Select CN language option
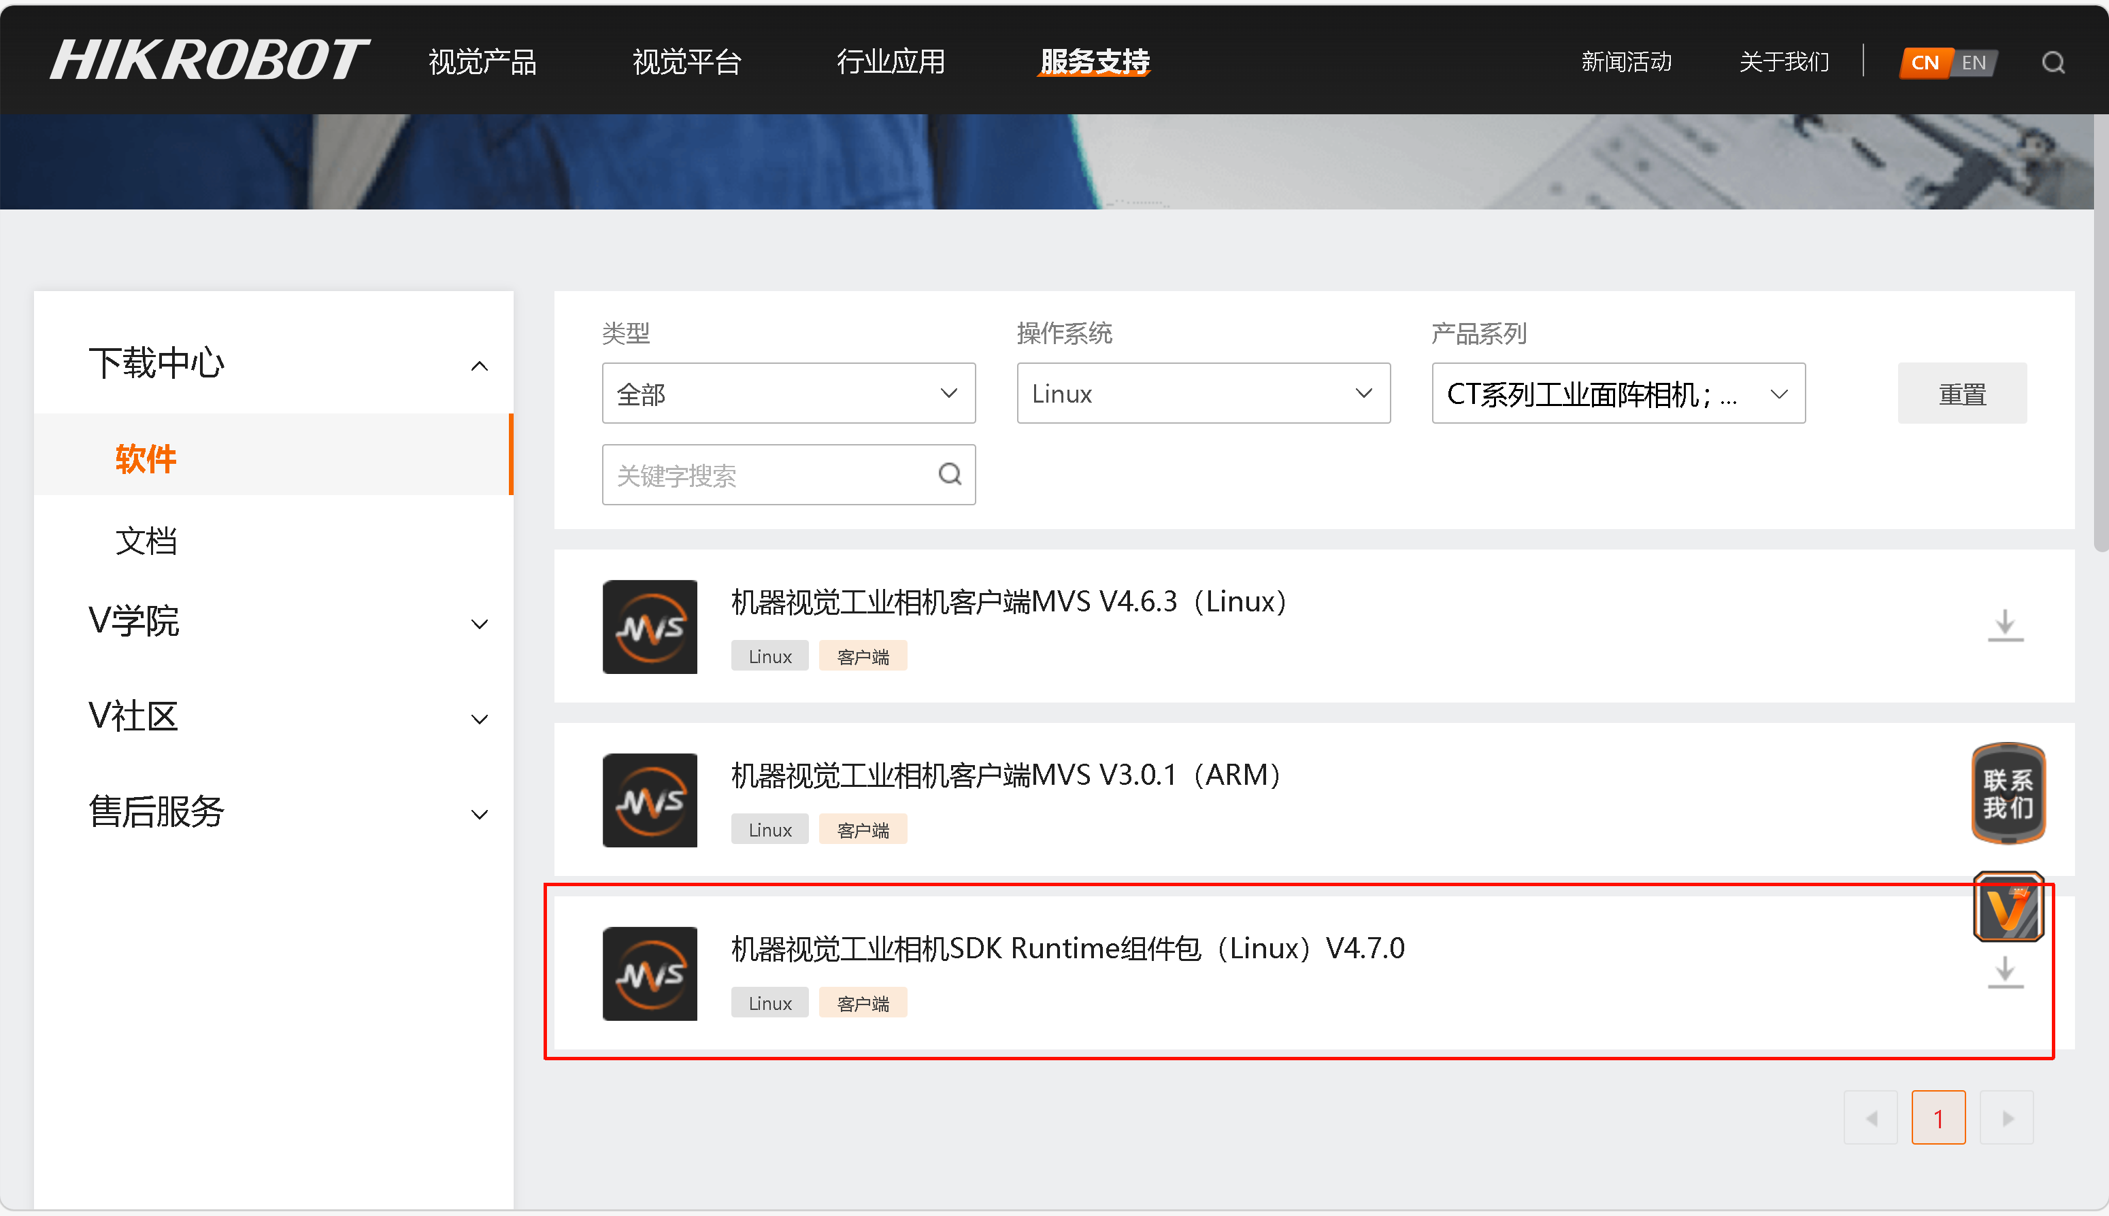Image resolution: width=2109 pixels, height=1216 pixels. [1925, 63]
